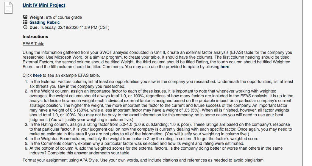This screenshot has height=166, width=312.
Task: Click the list icon beside Grading Rubric
Action: tap(25, 22)
